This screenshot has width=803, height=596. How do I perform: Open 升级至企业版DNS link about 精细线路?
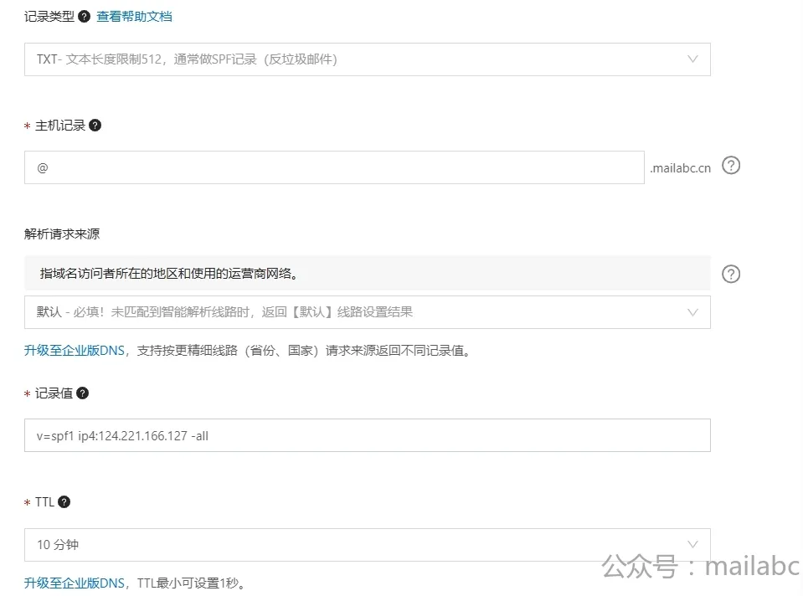75,351
